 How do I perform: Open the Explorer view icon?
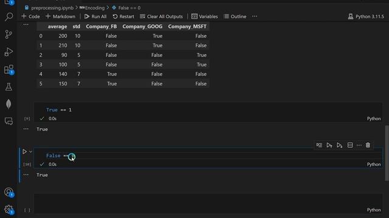coord(9,2)
